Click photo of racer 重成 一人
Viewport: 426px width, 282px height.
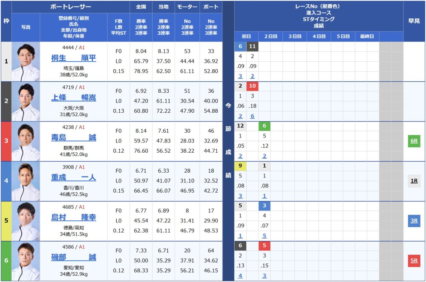click(x=26, y=181)
